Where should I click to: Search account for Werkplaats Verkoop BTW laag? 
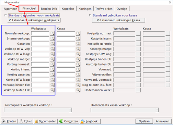(52, 54)
